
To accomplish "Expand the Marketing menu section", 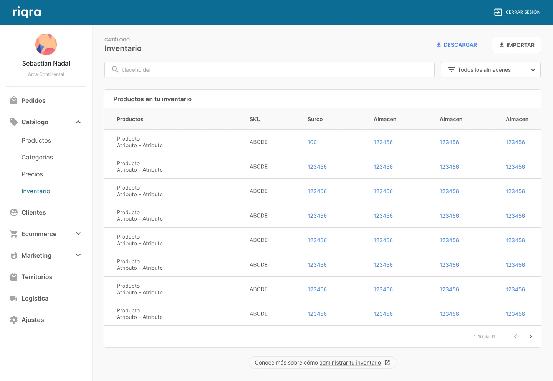I will click(78, 255).
